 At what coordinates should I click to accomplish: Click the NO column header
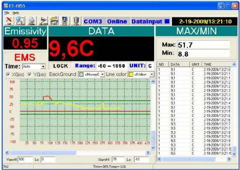pyautogui.click(x=163, y=64)
